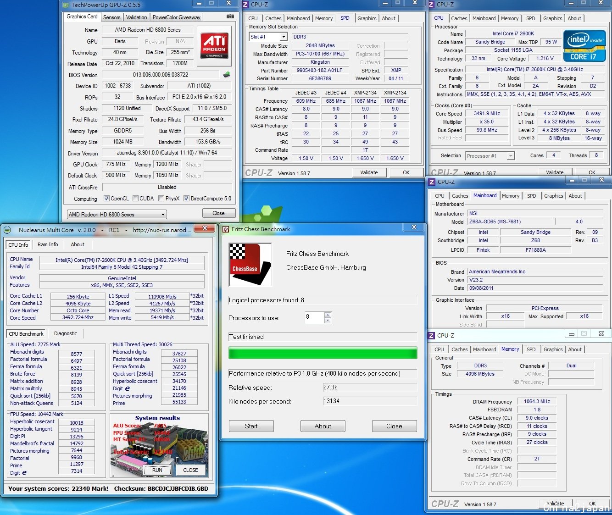Increase processors to use with up arrow
Viewport: 612px width, 515px height.
[328, 315]
